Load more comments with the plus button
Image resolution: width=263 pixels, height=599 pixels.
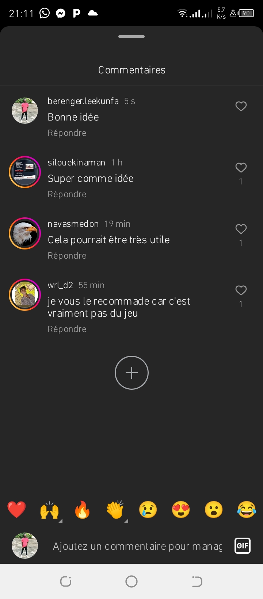coord(131,373)
